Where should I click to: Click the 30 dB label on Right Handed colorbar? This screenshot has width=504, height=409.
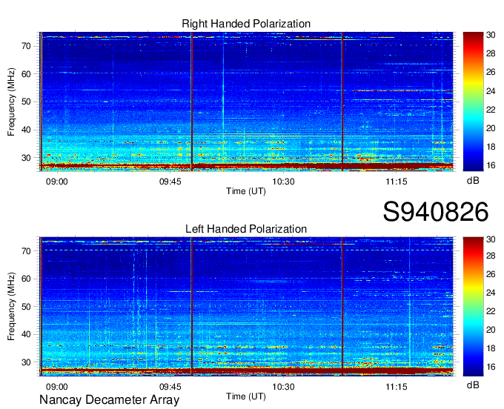(x=491, y=35)
